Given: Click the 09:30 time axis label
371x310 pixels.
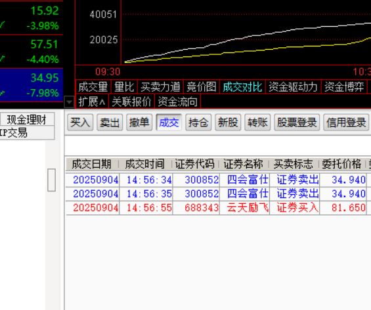Looking at the screenshot, I should [x=108, y=71].
